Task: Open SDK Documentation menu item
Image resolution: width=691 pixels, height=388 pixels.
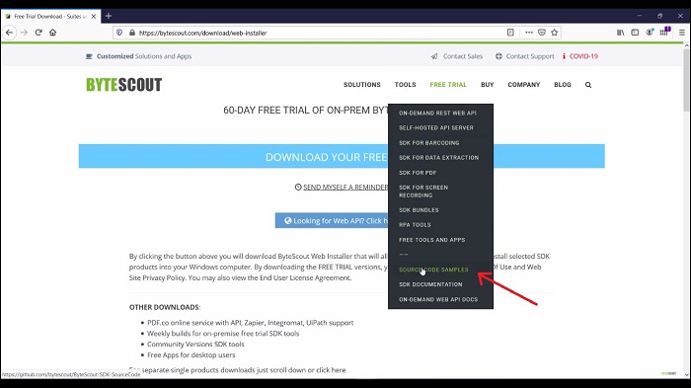Action: point(430,284)
